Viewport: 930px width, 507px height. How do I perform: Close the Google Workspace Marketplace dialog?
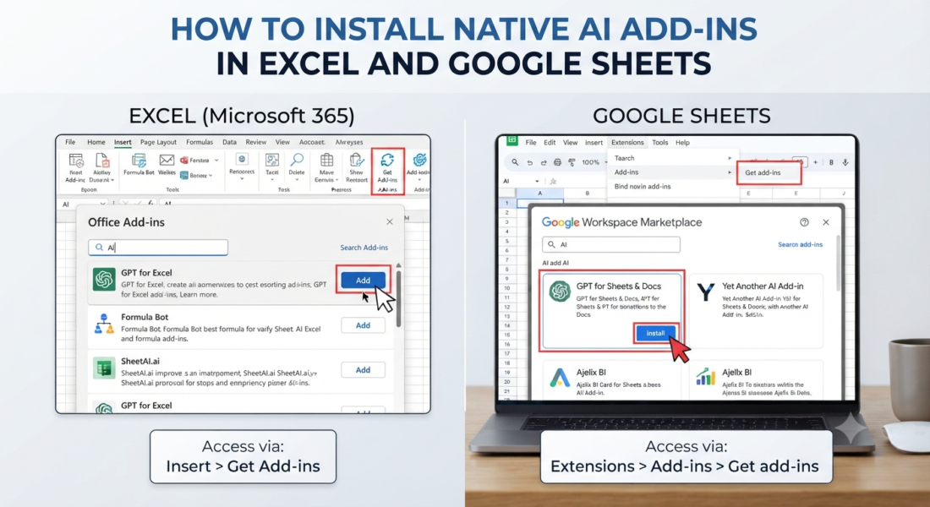(x=826, y=222)
